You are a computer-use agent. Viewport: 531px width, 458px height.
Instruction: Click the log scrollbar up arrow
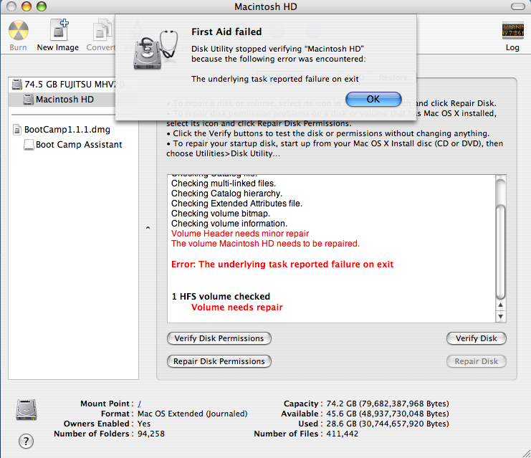click(x=500, y=305)
